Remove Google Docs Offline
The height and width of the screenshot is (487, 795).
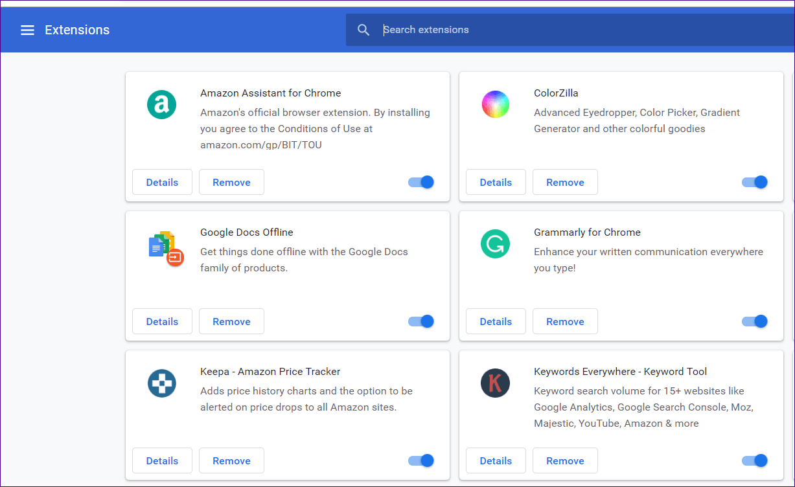click(231, 321)
